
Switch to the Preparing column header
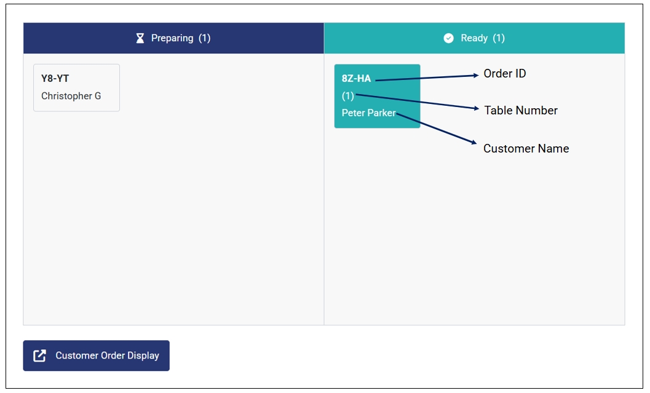pyautogui.click(x=173, y=38)
